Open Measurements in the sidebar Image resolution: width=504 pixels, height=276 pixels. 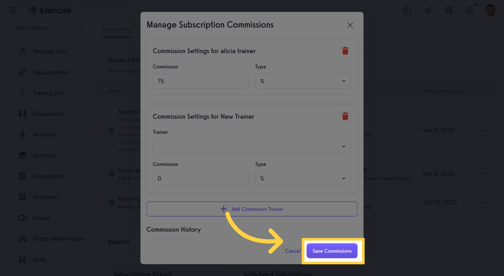51,72
